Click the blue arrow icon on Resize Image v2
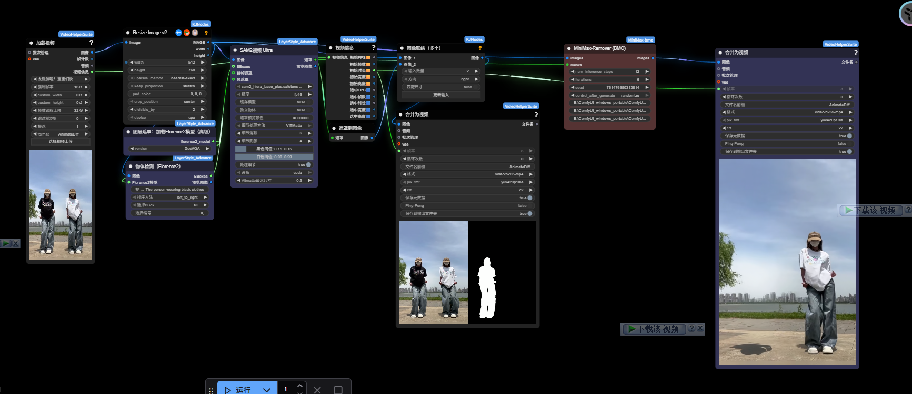Screen dimensions: 912x394 178,33
